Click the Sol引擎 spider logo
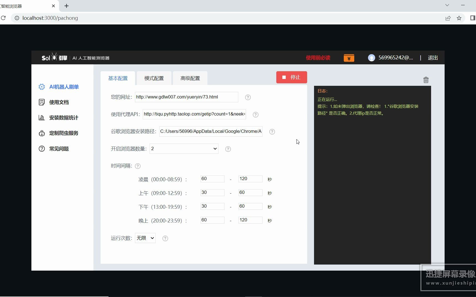 [54, 57]
